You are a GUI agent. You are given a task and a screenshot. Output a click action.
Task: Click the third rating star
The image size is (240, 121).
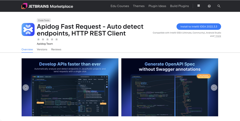tap(47, 39)
